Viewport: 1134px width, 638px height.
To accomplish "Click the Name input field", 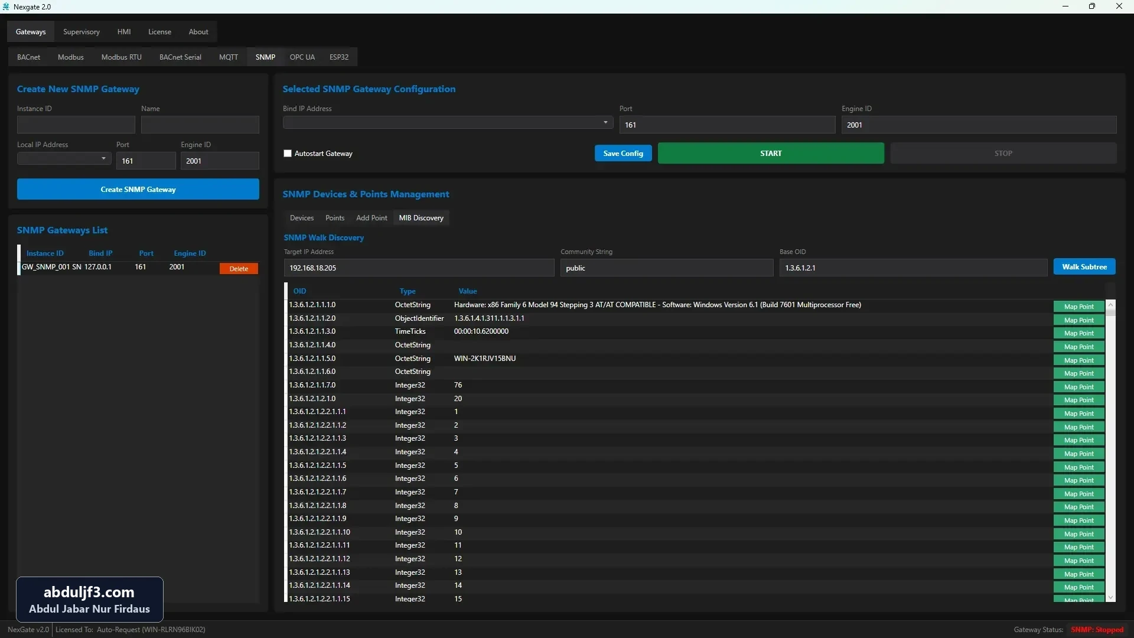I will 200,125.
